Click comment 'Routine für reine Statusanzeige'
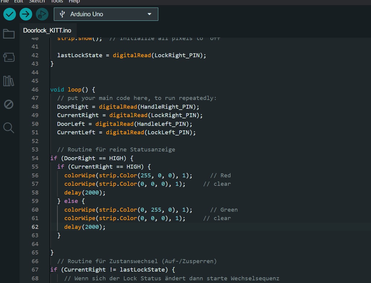371x283 pixels. click(x=116, y=150)
